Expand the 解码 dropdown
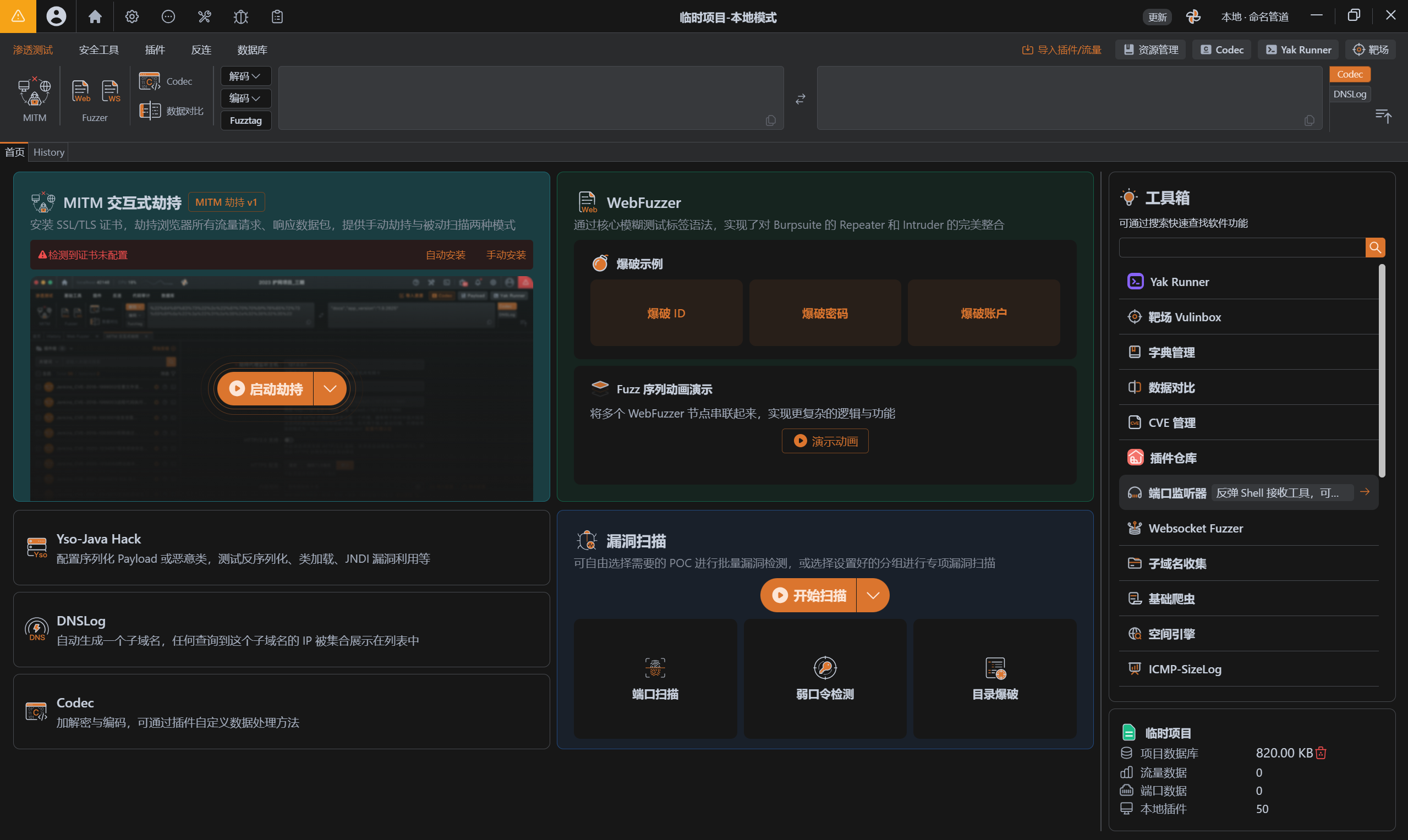 click(x=246, y=76)
